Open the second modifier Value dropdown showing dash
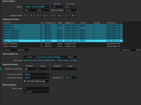 [70, 69]
